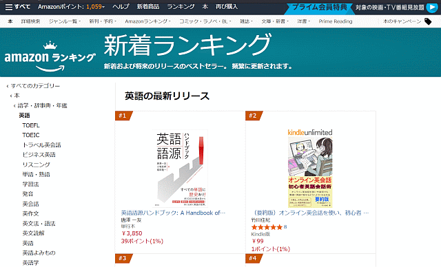The image size is (441, 267).
Task: Expand the Amazonランキング dropdown
Action: [x=147, y=21]
